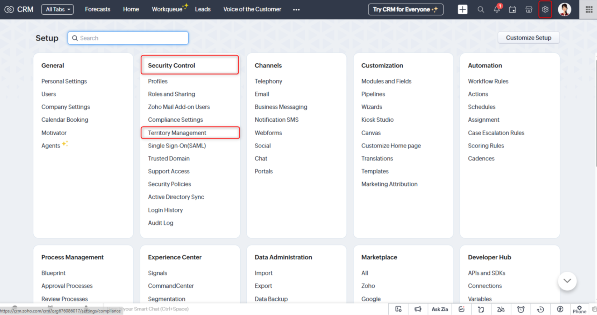Open the Marketplace store icon
Screen dimensions: 597x315
click(529, 10)
